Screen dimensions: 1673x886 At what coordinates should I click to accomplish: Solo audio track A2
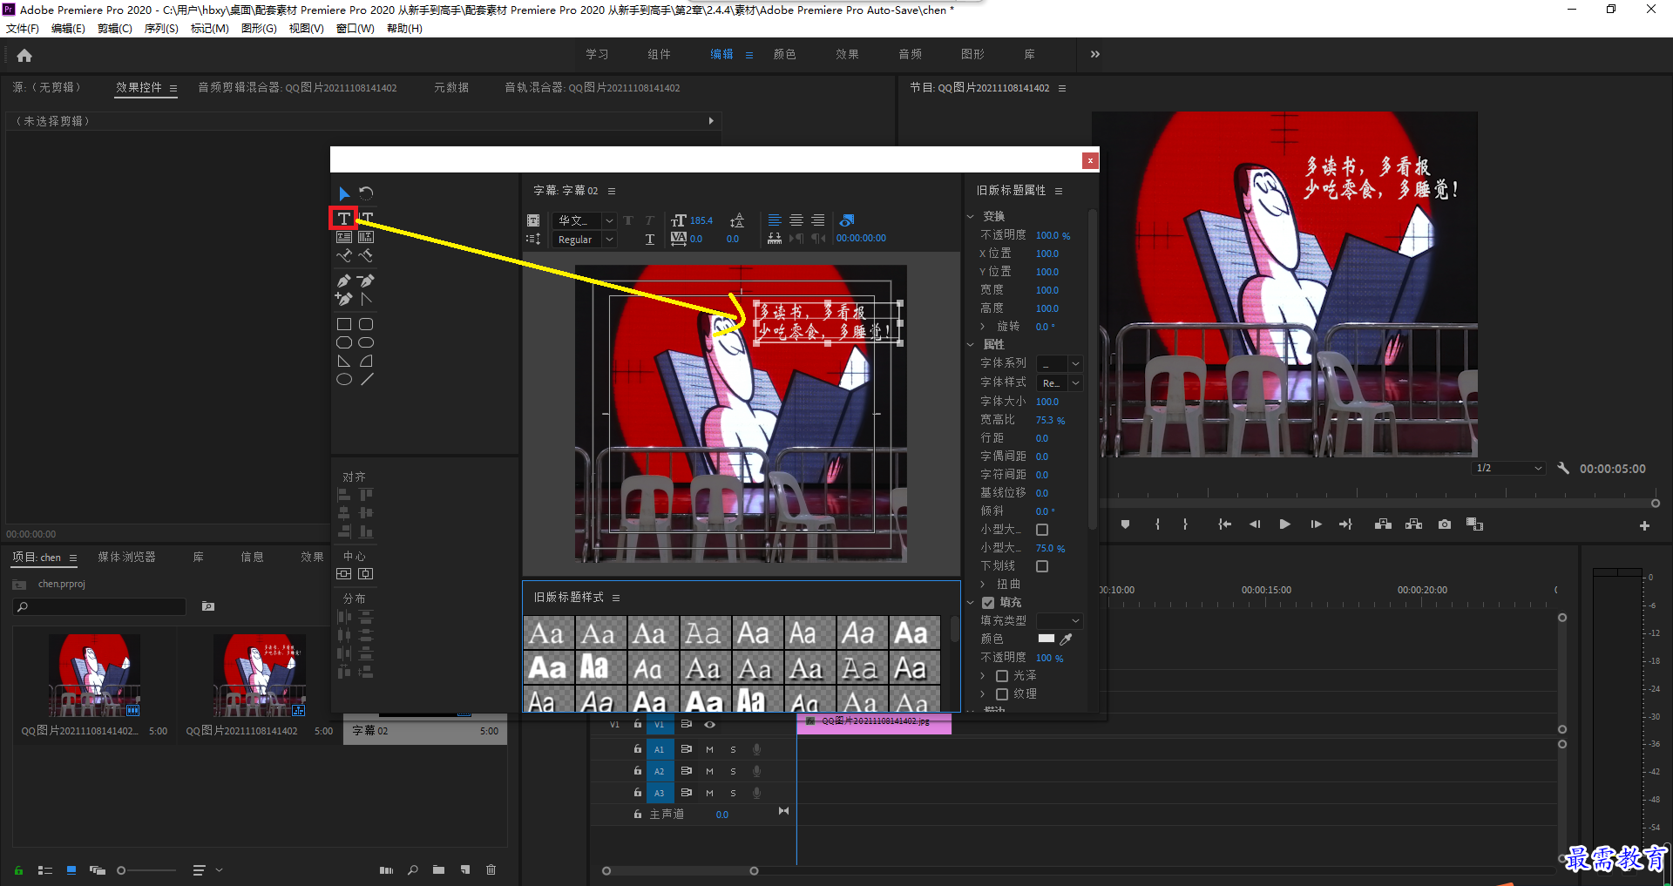(x=733, y=771)
